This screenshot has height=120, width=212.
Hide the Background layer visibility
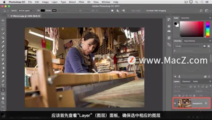coord(175,103)
